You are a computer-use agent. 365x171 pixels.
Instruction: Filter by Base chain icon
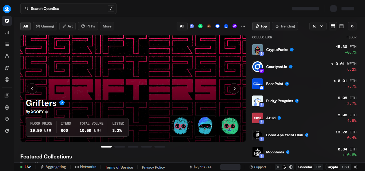(218, 26)
